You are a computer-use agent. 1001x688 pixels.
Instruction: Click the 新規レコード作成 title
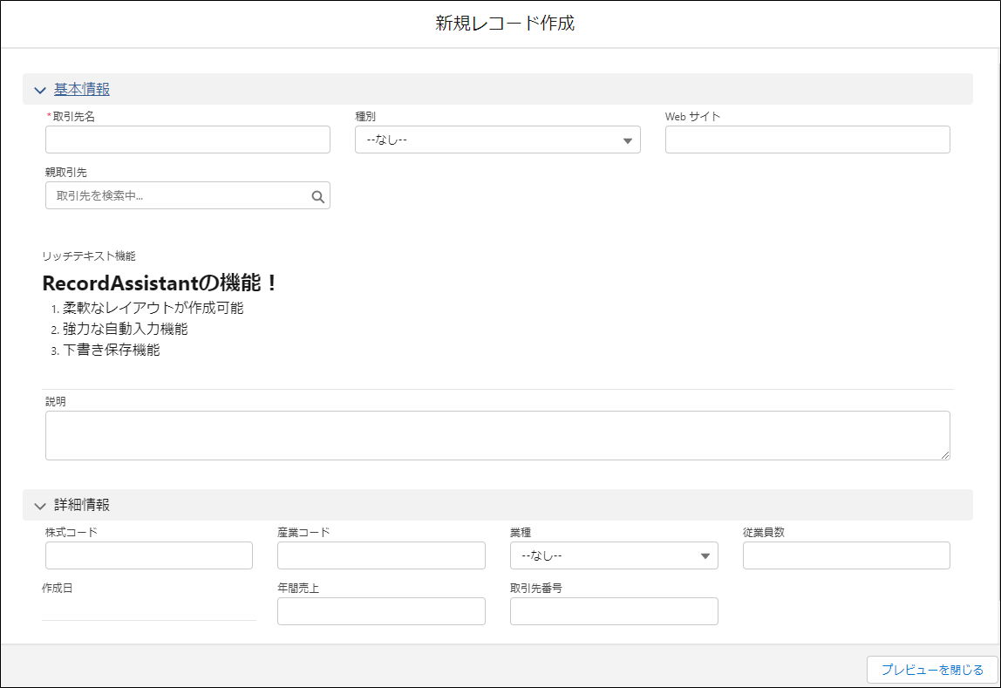coord(505,23)
